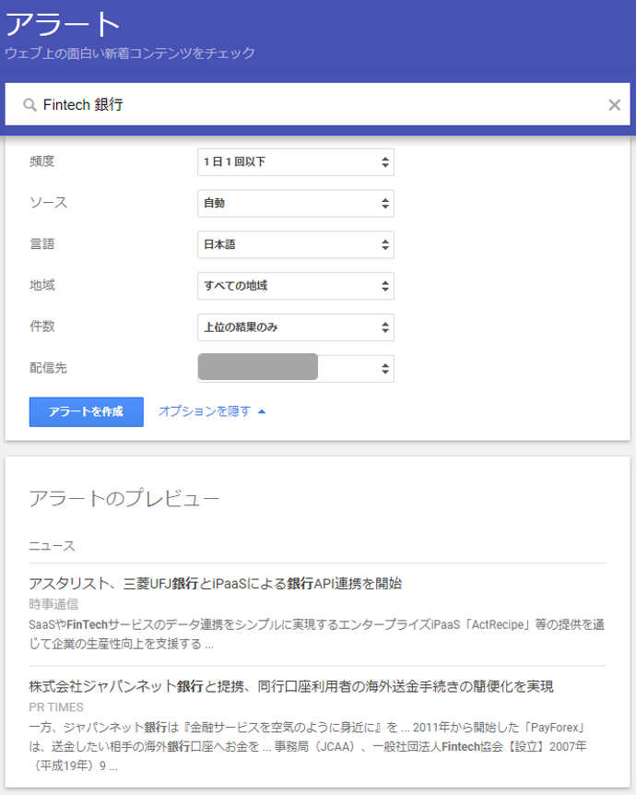
Task: Click the アラート page title
Action: pos(63,24)
